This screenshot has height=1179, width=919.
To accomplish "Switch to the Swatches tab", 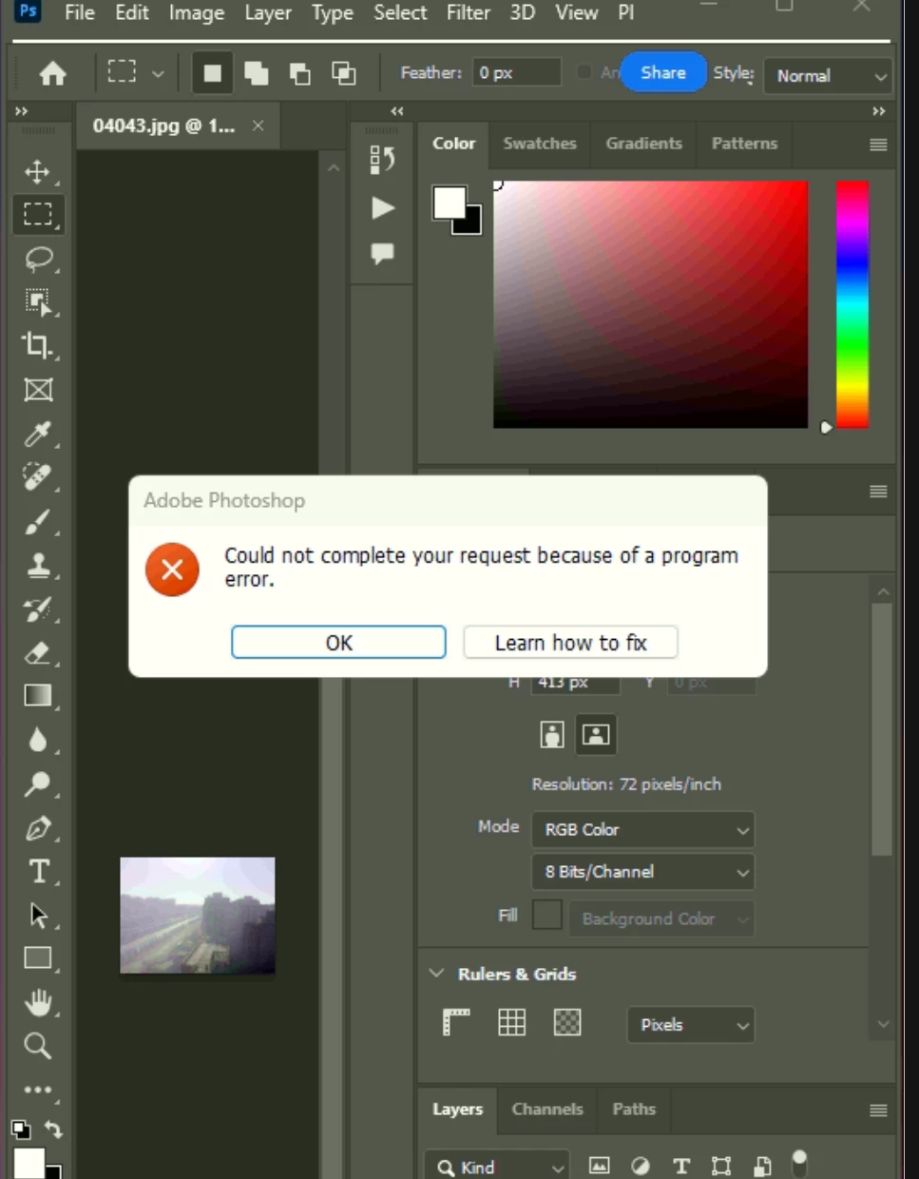I will [x=540, y=144].
